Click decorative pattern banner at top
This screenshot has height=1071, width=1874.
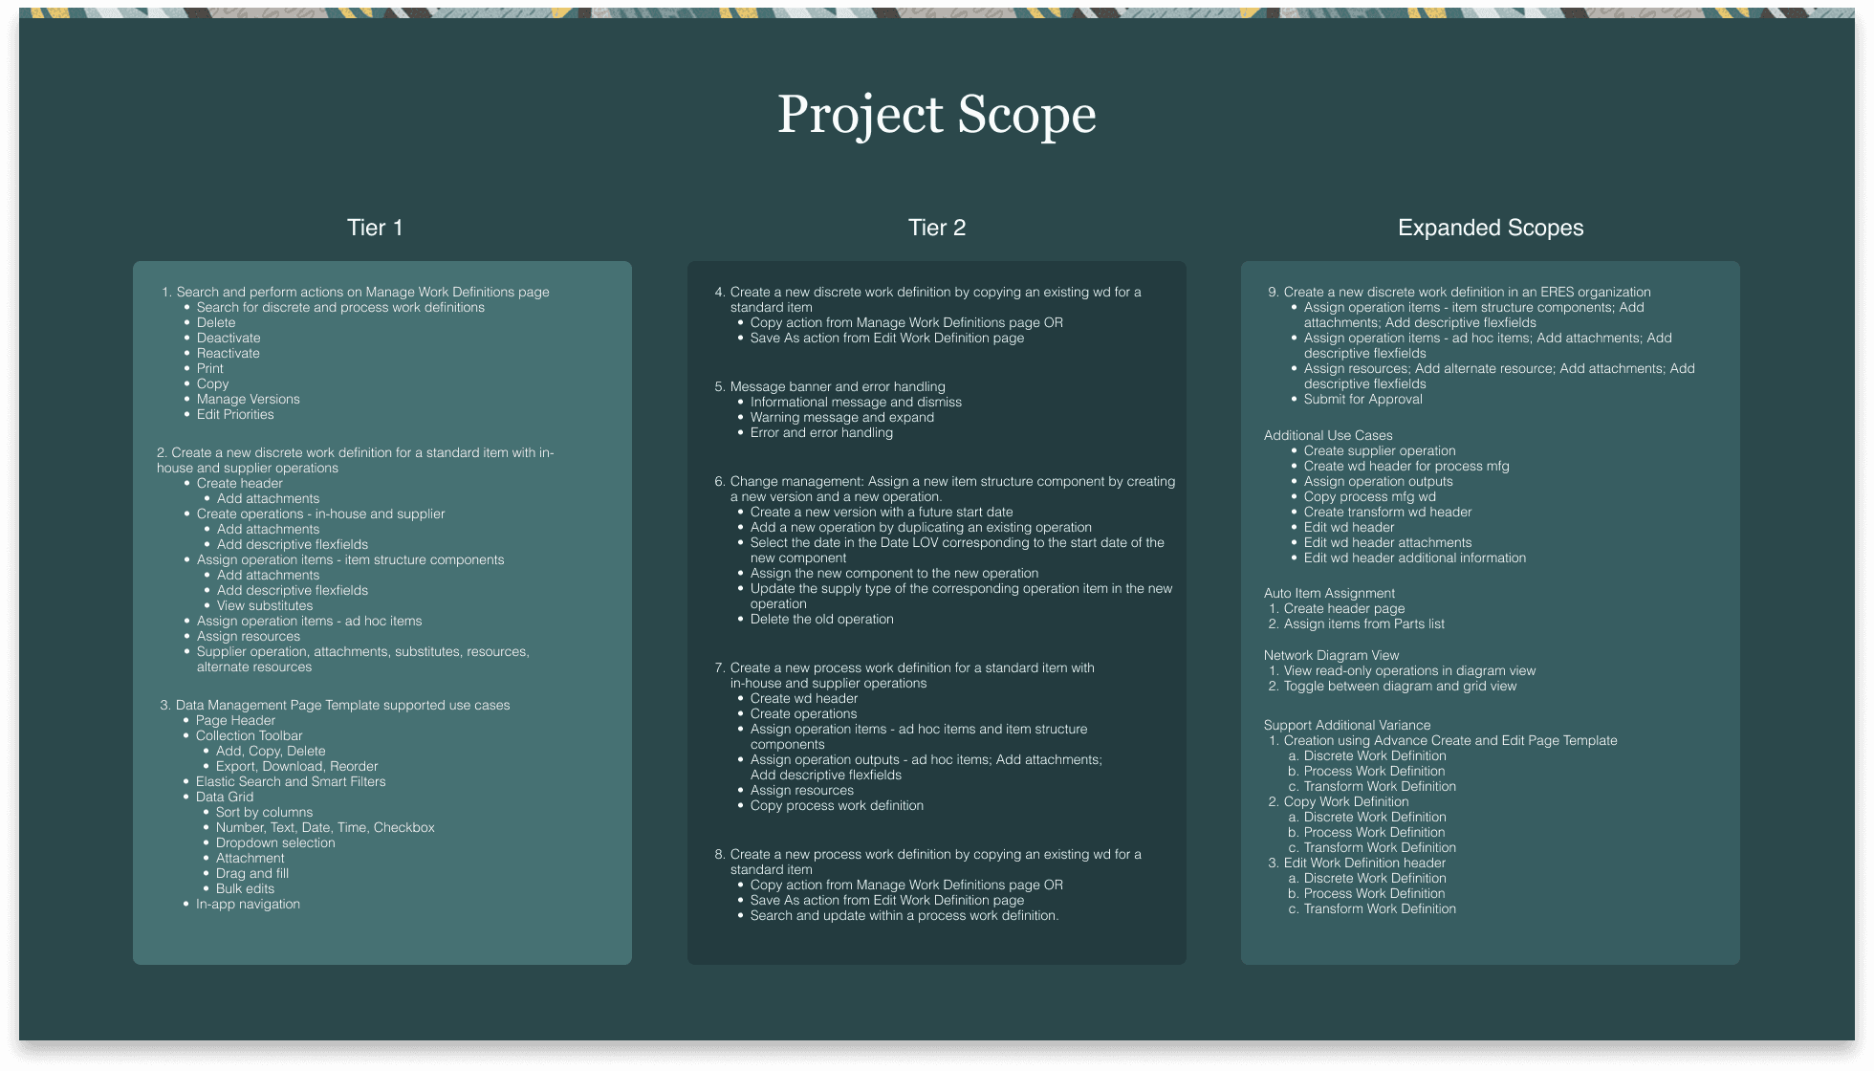[936, 12]
